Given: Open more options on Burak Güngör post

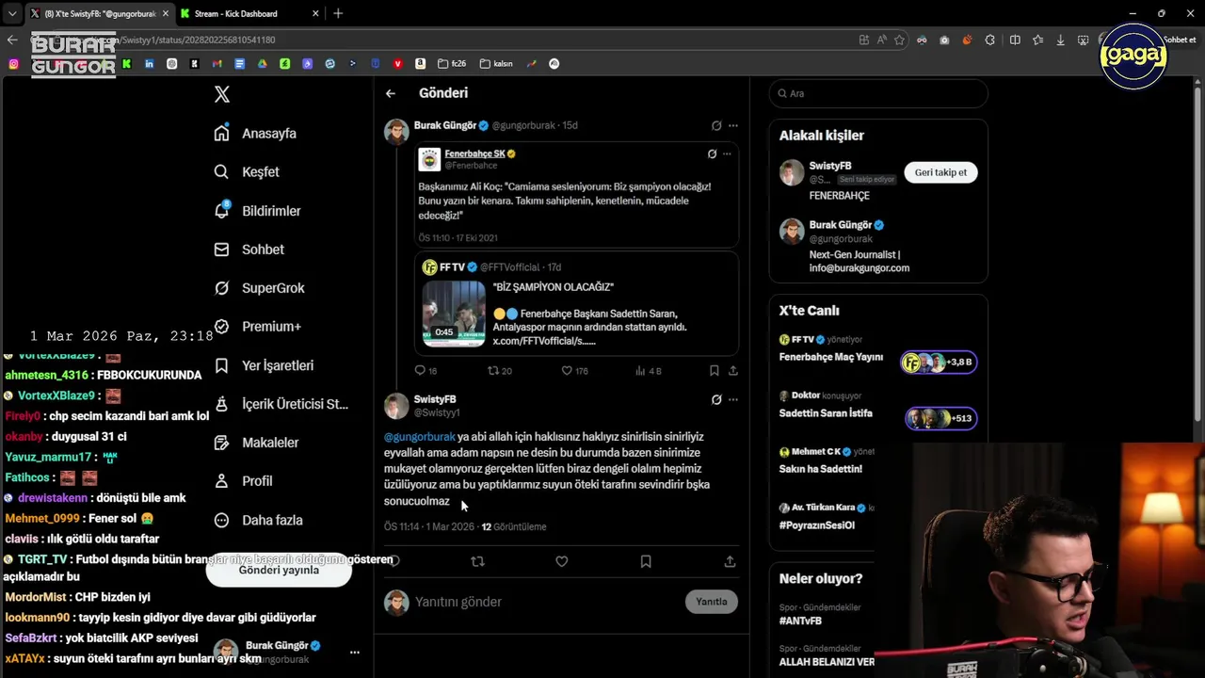Looking at the screenshot, I should click(733, 125).
